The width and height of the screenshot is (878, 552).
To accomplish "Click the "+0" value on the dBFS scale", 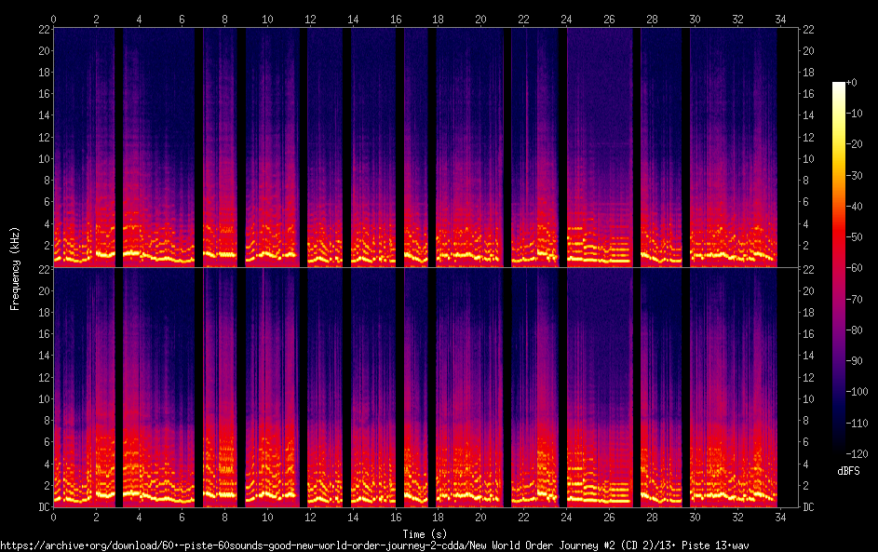I will click(851, 83).
